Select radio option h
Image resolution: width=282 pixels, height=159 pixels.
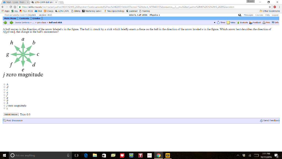4,84
